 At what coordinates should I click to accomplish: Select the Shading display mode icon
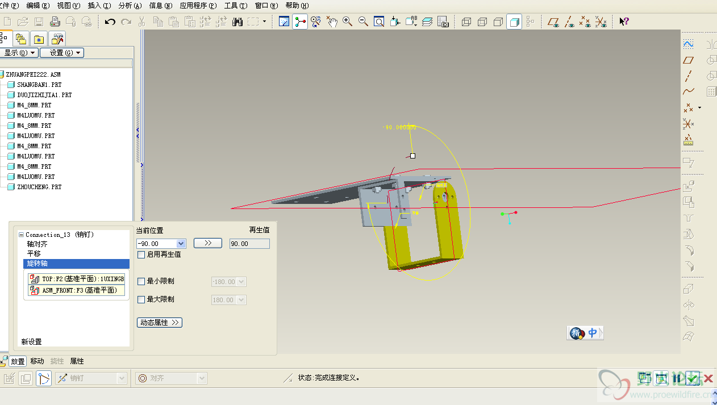coord(514,22)
